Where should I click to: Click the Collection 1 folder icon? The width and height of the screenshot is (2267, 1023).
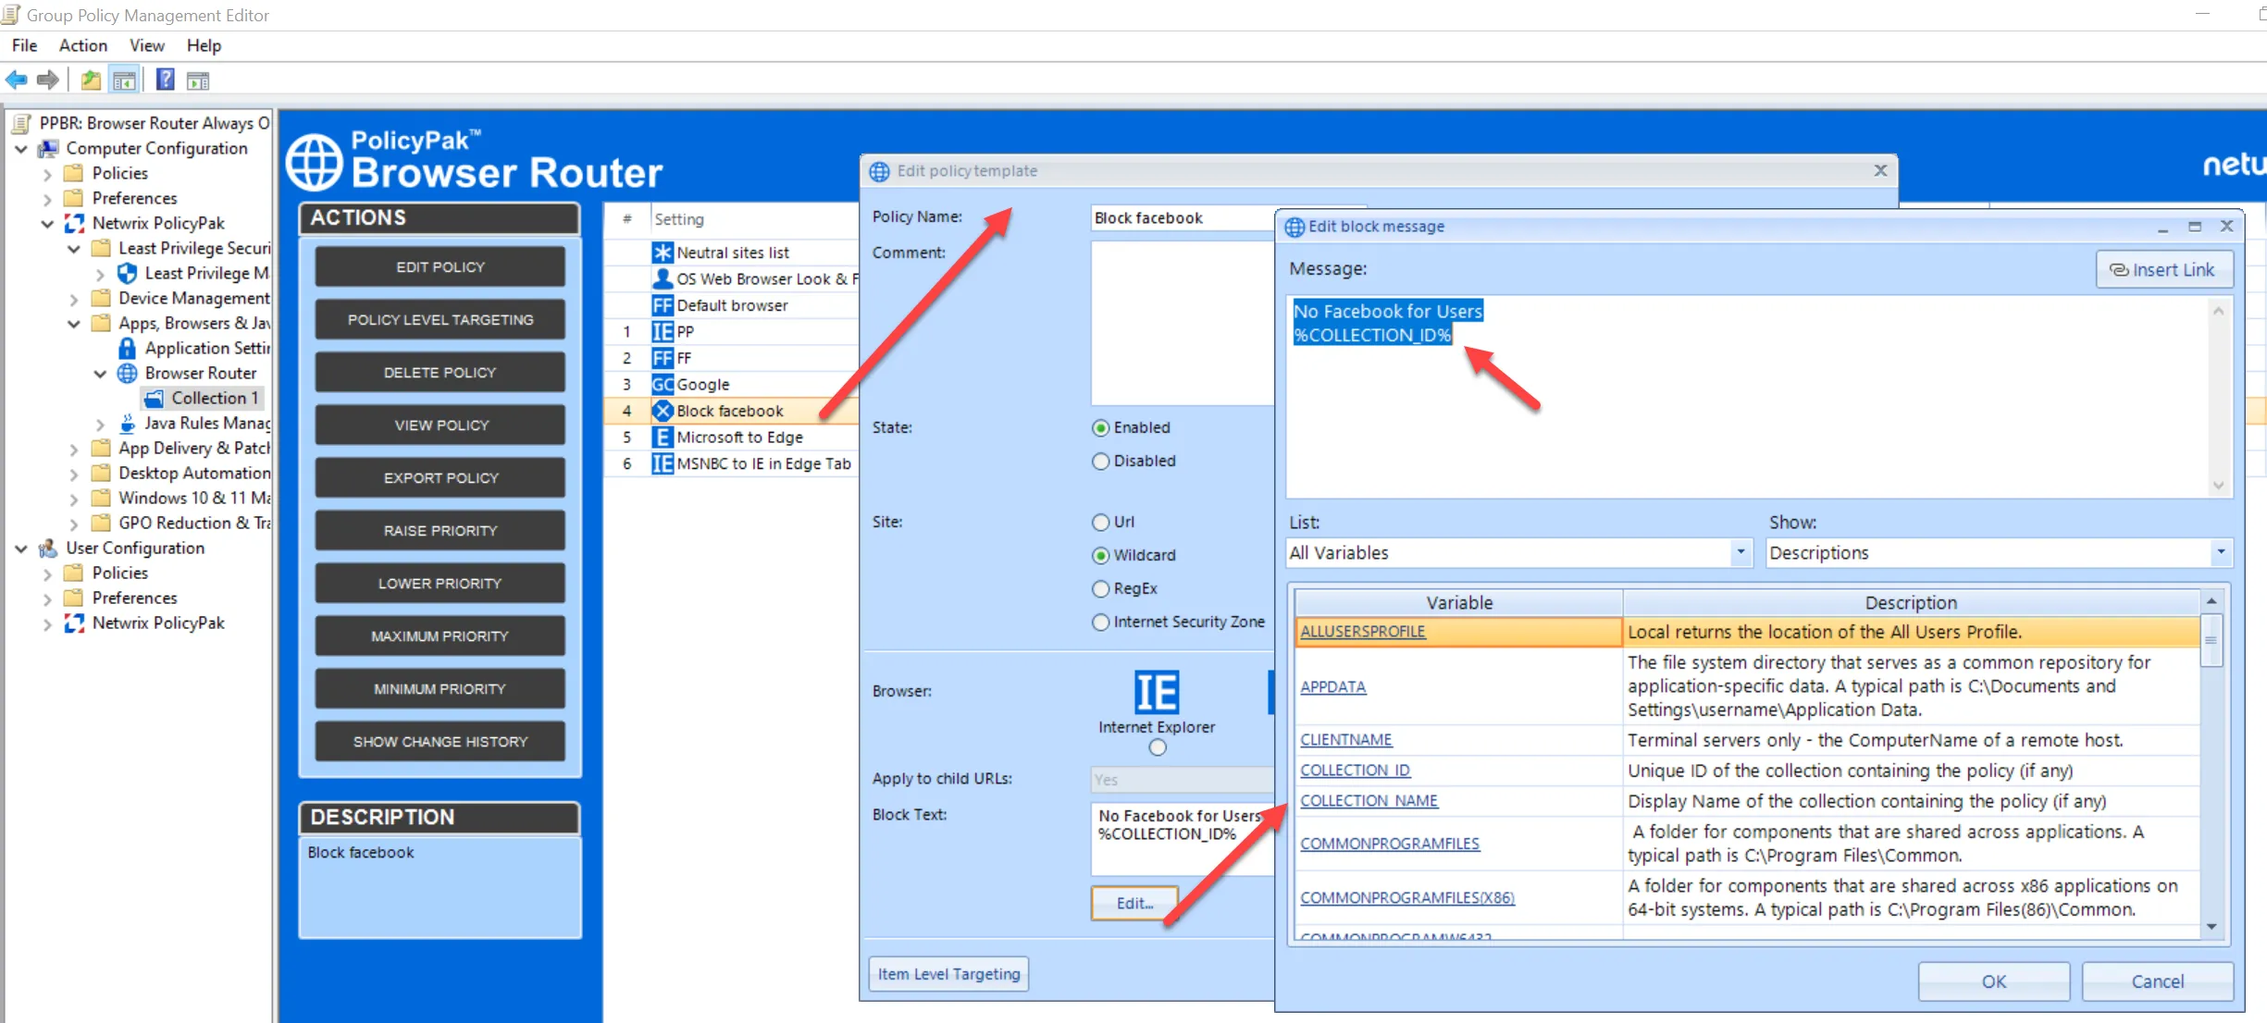point(155,398)
